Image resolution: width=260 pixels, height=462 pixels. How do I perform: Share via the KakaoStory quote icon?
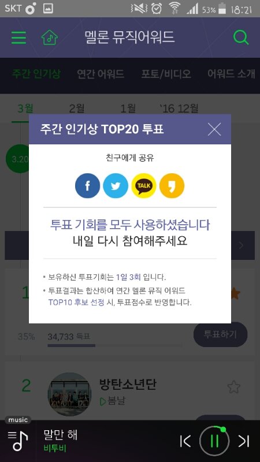[x=172, y=185]
